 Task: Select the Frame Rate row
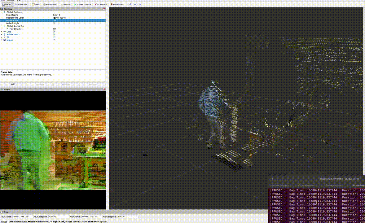[53, 20]
